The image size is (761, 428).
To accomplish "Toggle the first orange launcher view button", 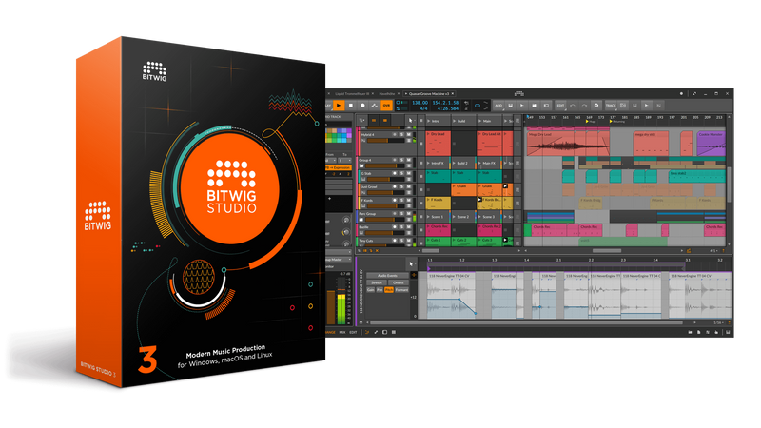I will (x=374, y=121).
